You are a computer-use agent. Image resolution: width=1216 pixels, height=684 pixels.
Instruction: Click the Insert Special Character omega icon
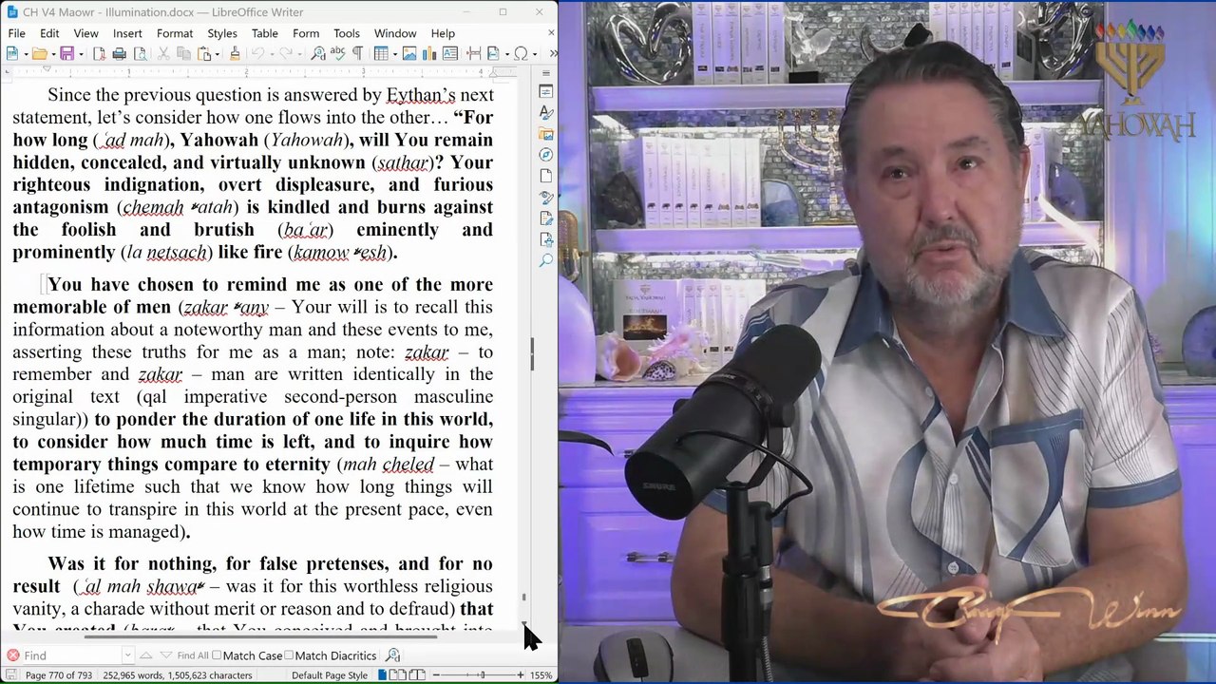click(521, 53)
